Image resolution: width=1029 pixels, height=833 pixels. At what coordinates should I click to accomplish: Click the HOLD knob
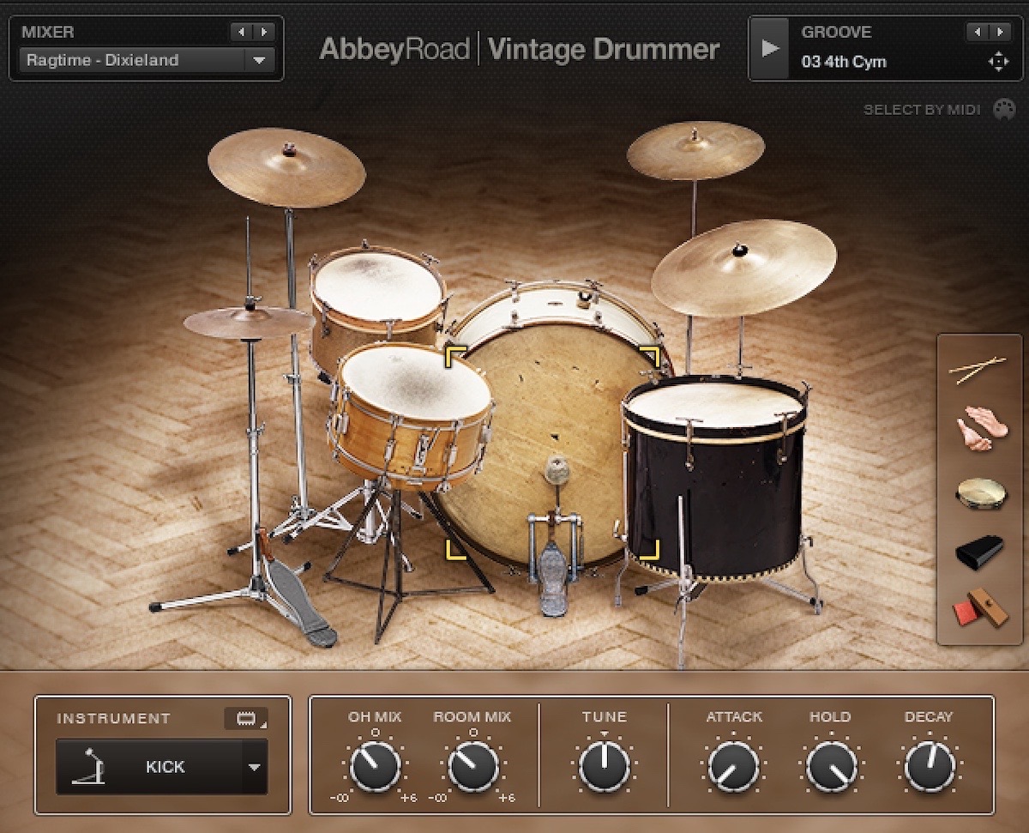[831, 765]
